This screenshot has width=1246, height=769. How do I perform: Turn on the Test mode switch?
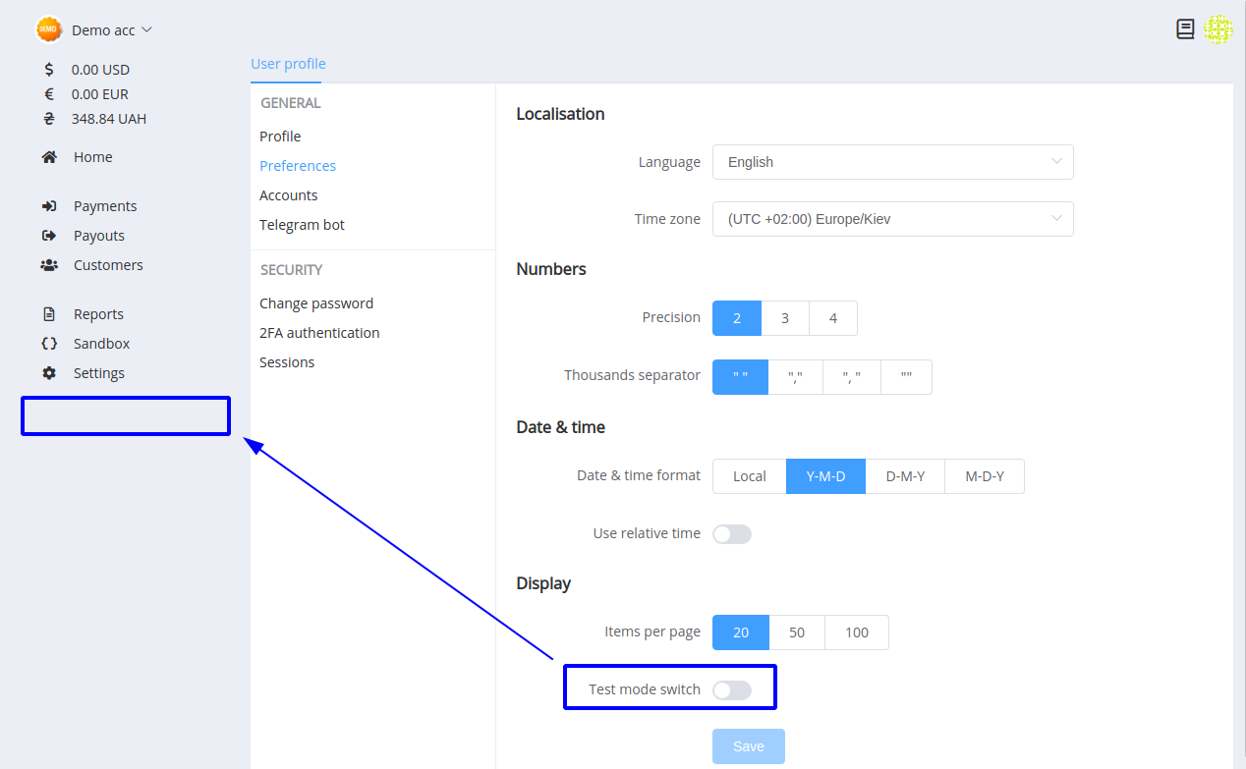click(732, 690)
